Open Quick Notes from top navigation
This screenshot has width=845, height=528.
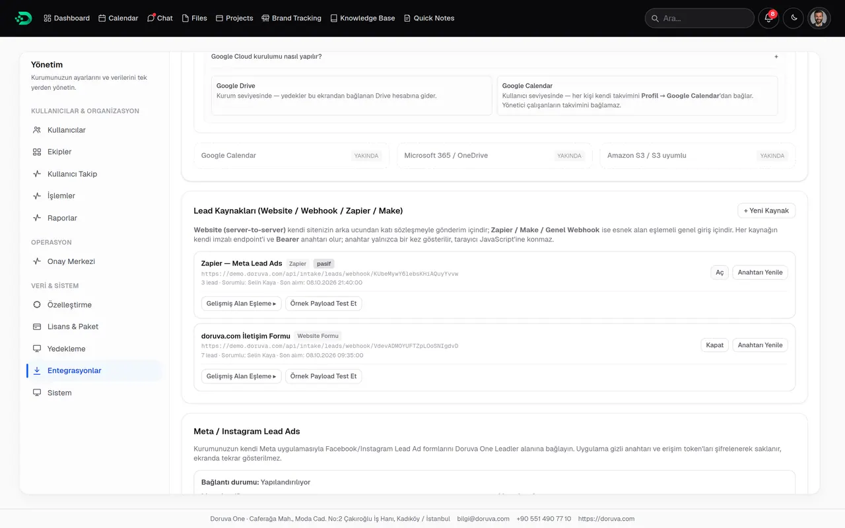point(429,18)
